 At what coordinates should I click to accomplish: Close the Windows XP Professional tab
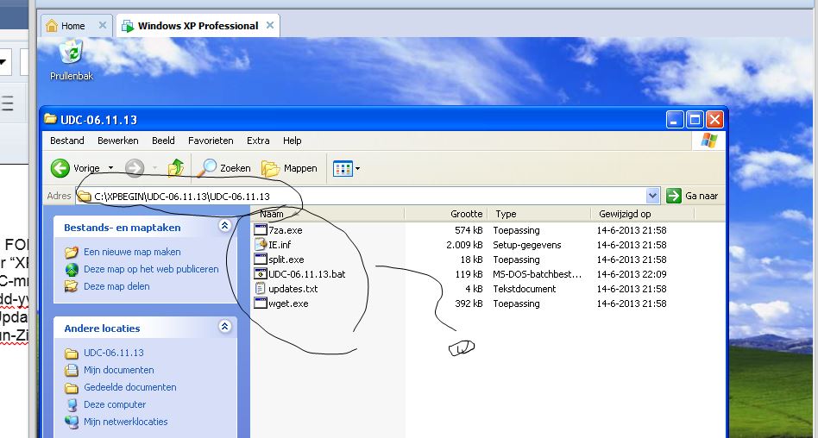[x=270, y=25]
